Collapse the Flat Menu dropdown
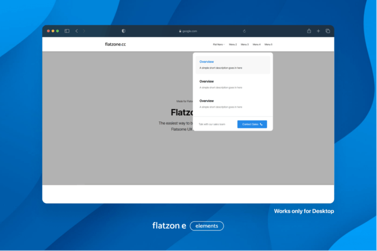This screenshot has width=377, height=251. tap(219, 44)
